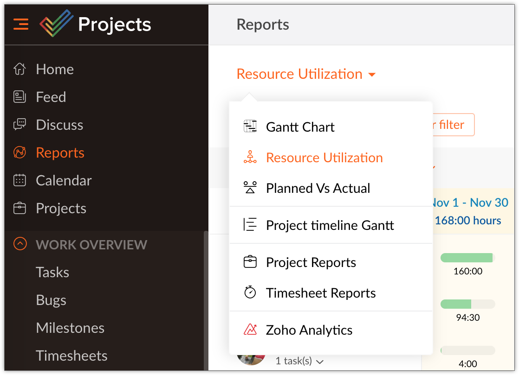Click the Calendar icon in sidebar
The width and height of the screenshot is (519, 375).
[19, 180]
